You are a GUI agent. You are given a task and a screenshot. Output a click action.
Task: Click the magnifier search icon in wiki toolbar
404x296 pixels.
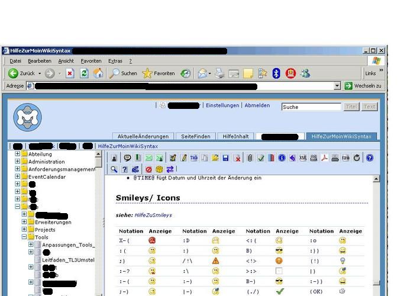[114, 169]
